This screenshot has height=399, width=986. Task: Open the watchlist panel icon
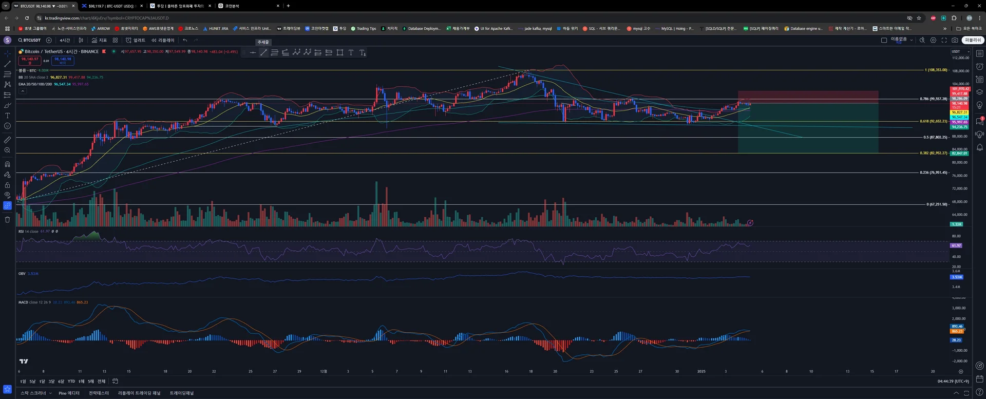coord(979,53)
